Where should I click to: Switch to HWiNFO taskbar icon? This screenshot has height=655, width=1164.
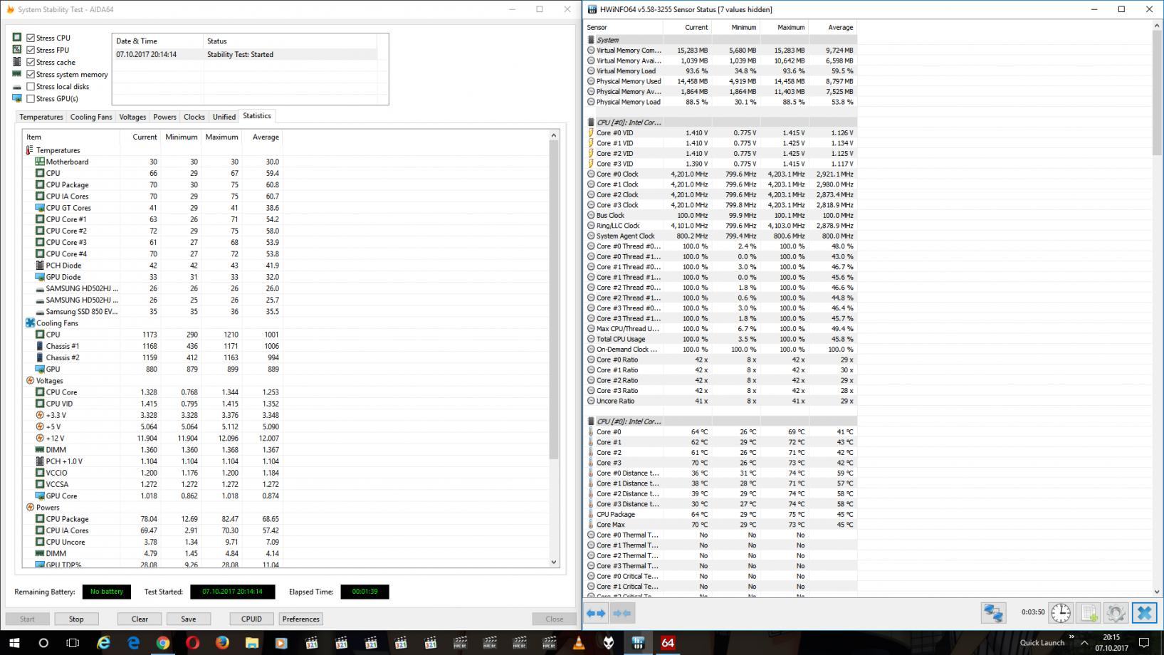638,643
